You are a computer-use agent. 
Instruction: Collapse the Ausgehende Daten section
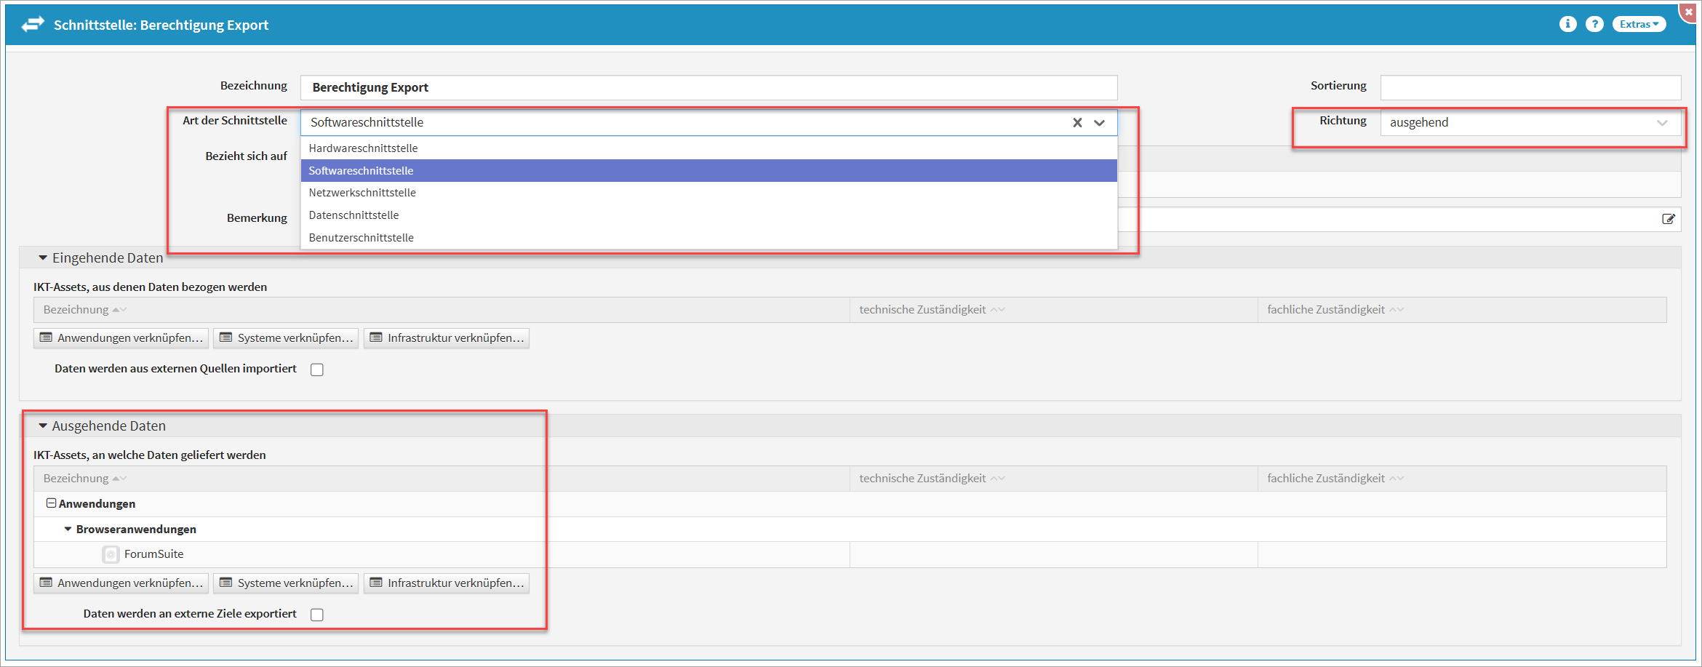(x=43, y=426)
